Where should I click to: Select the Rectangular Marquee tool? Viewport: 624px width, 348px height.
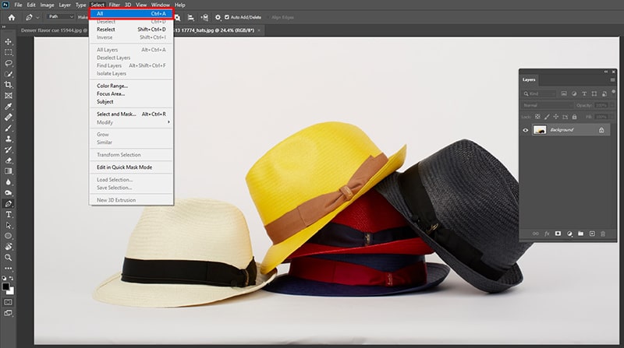click(8, 52)
